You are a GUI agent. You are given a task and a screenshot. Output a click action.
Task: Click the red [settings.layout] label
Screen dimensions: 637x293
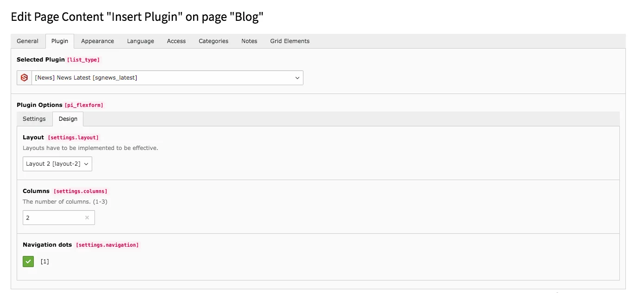73,137
